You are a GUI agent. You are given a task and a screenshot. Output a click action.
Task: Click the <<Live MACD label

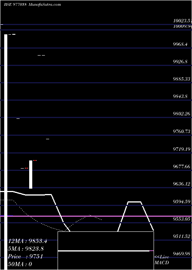[x=162, y=260]
